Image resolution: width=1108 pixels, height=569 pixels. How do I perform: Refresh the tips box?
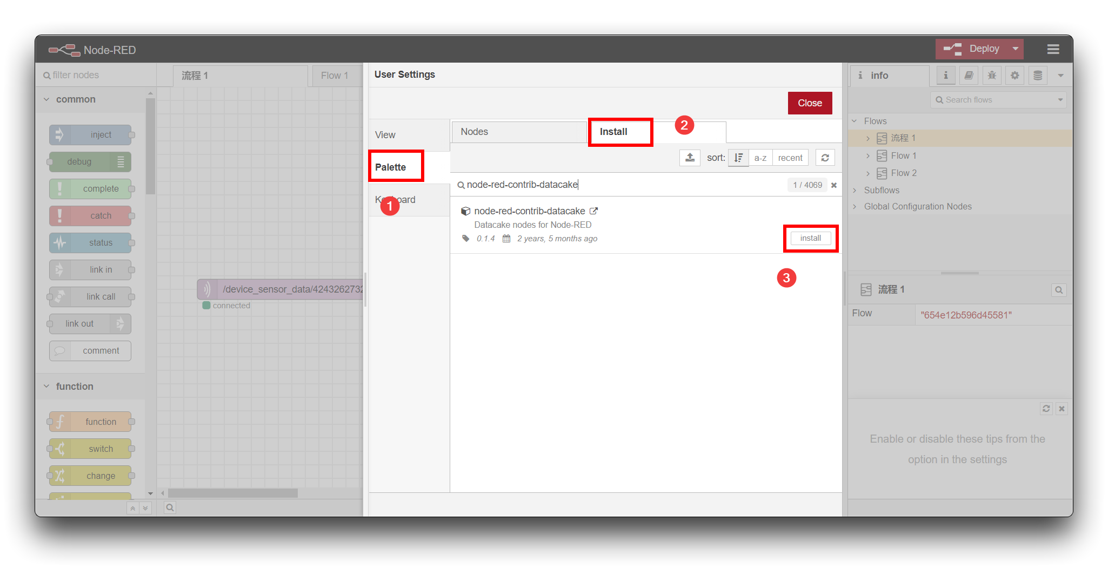coord(1046,409)
